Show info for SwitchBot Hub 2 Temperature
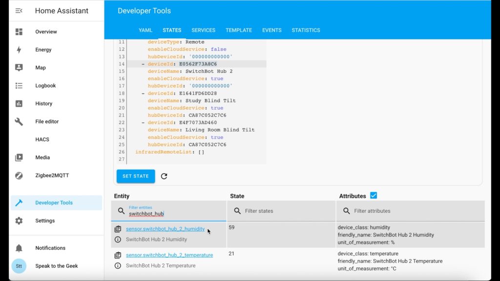500x281 pixels. [x=118, y=265]
